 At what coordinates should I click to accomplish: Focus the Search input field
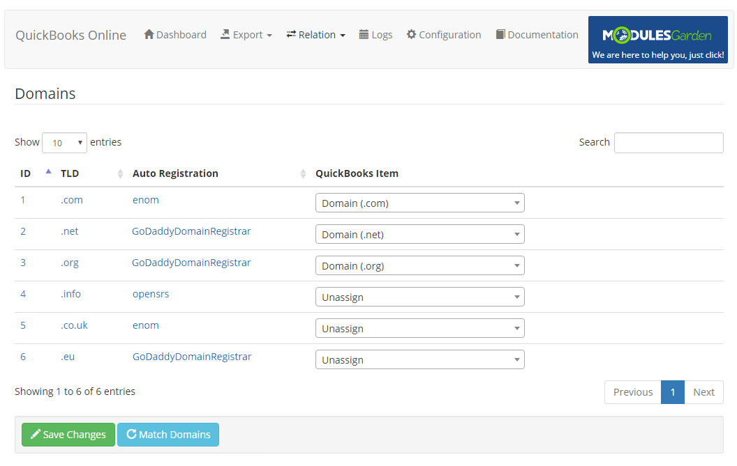coord(669,143)
